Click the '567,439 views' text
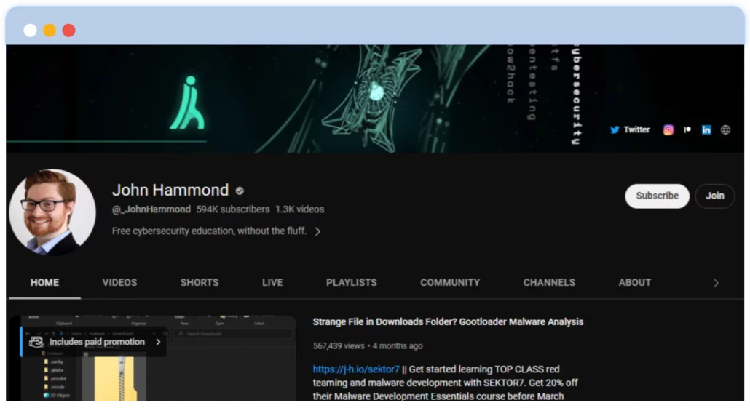Screen dimensions: 750x408 (x=339, y=346)
